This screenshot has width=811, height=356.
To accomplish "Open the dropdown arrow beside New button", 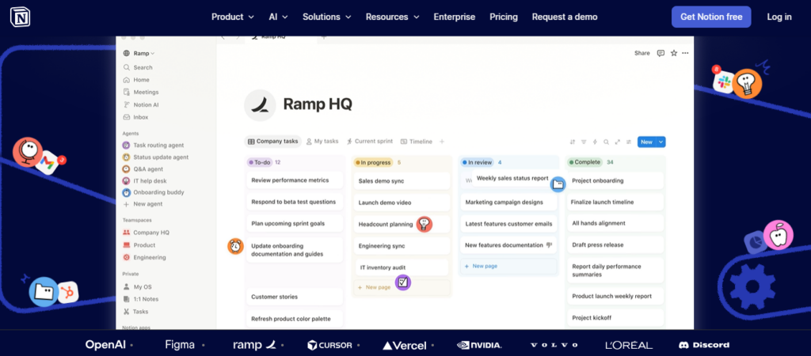I will pos(661,142).
